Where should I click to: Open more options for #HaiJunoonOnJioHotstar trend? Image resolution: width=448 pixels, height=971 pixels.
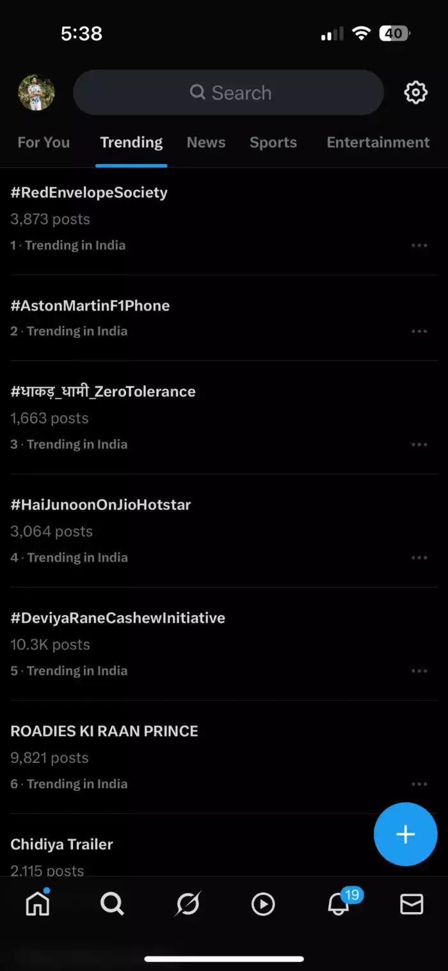[419, 558]
